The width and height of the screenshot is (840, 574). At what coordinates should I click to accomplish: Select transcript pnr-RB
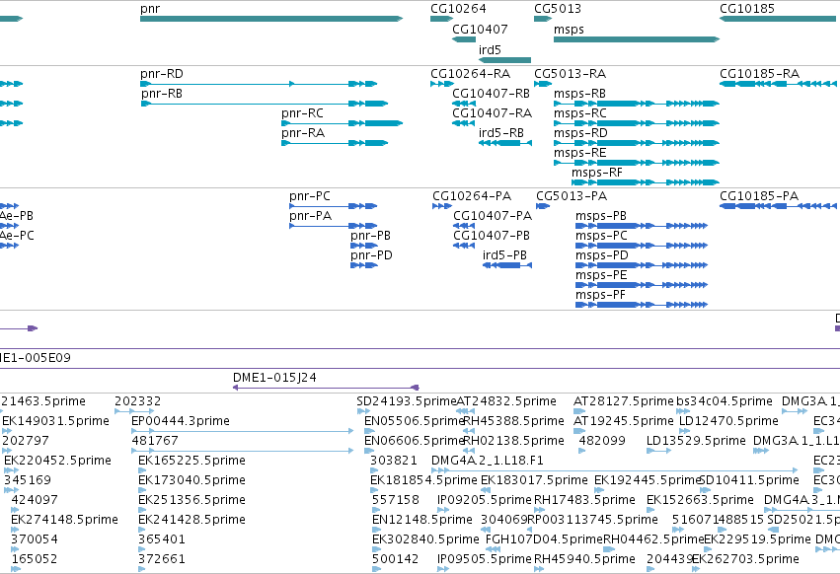pos(265,104)
